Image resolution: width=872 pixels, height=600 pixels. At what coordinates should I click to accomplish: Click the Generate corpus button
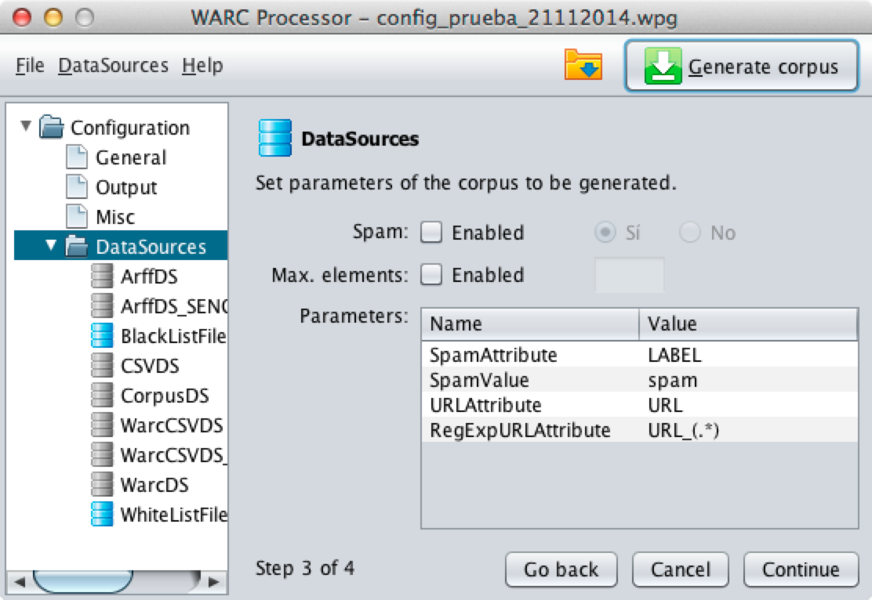click(741, 67)
